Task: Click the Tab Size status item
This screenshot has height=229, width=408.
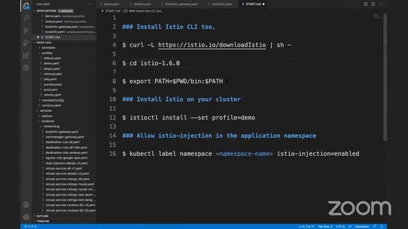Action: (324, 226)
